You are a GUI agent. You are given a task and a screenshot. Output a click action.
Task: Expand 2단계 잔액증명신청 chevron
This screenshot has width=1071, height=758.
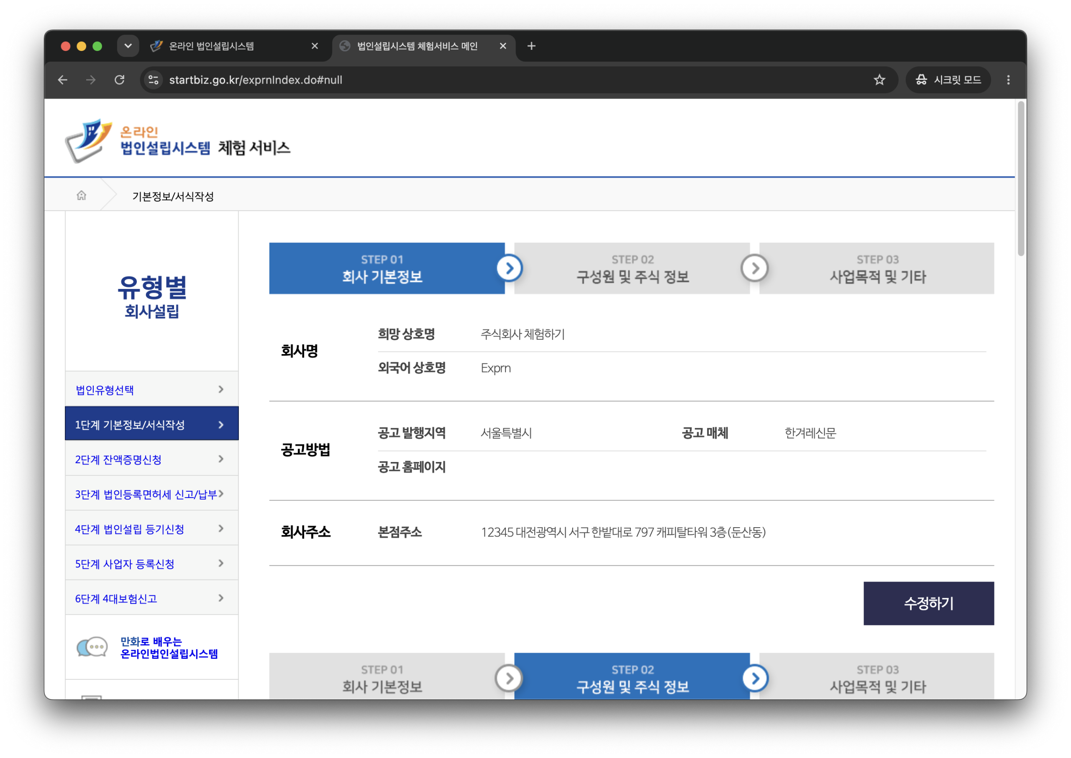tap(221, 459)
